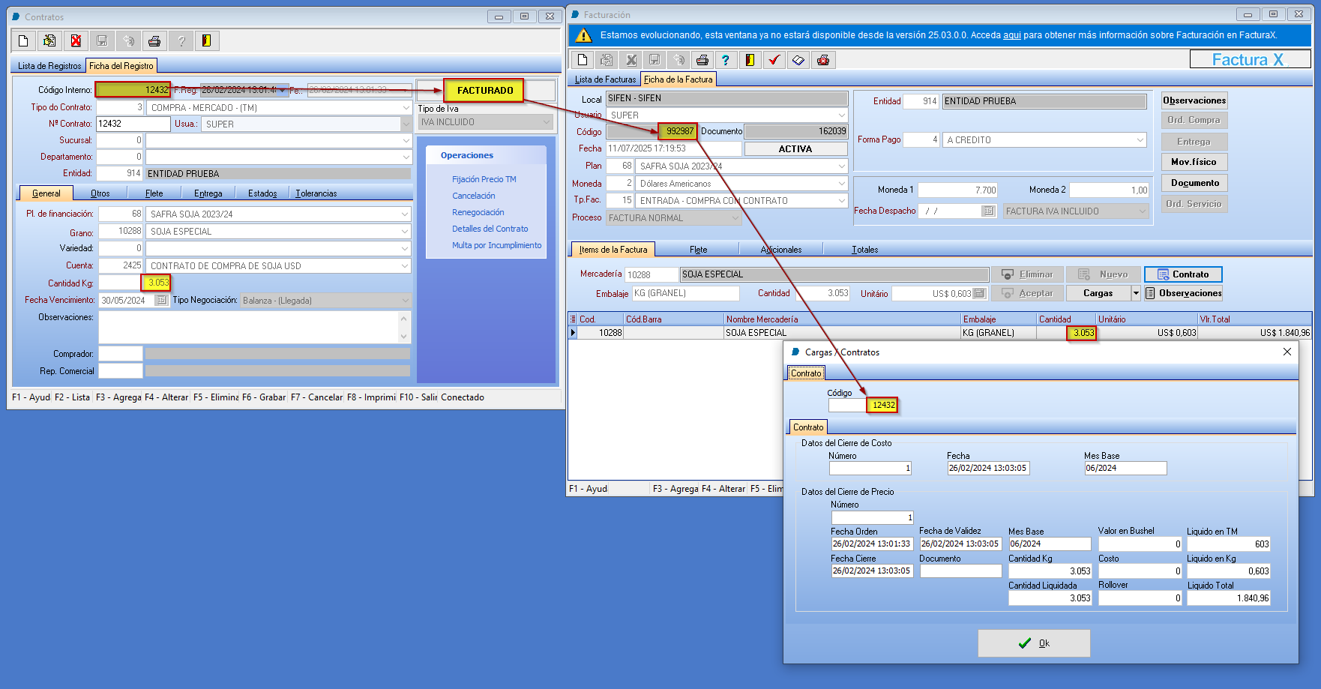
Task: Click new invoice icon in Facturación toolbar
Action: point(583,60)
